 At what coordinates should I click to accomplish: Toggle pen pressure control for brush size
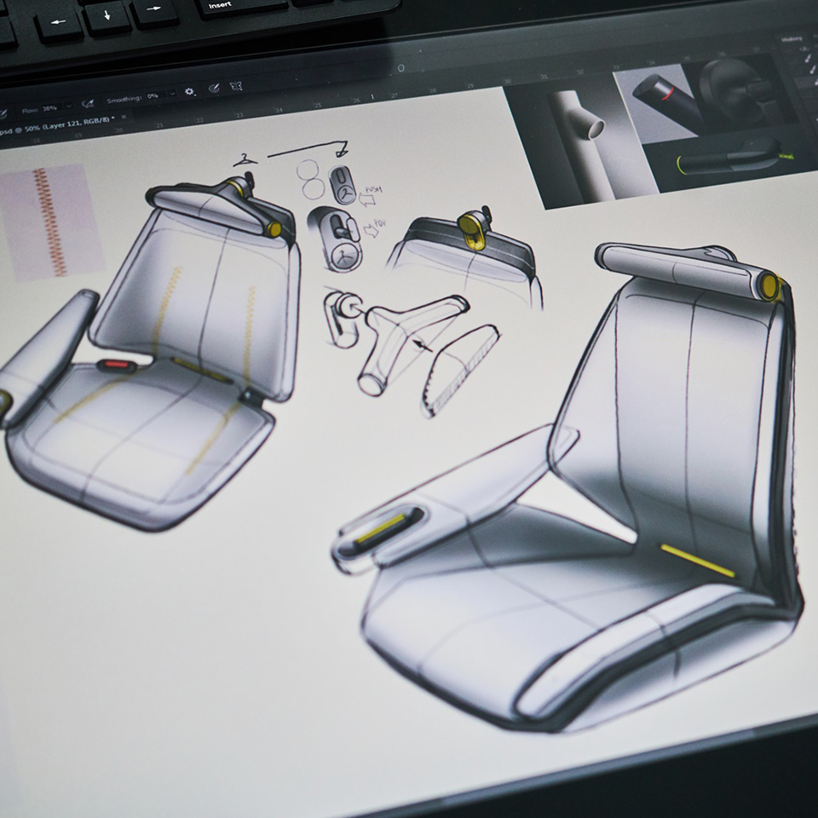(x=88, y=103)
